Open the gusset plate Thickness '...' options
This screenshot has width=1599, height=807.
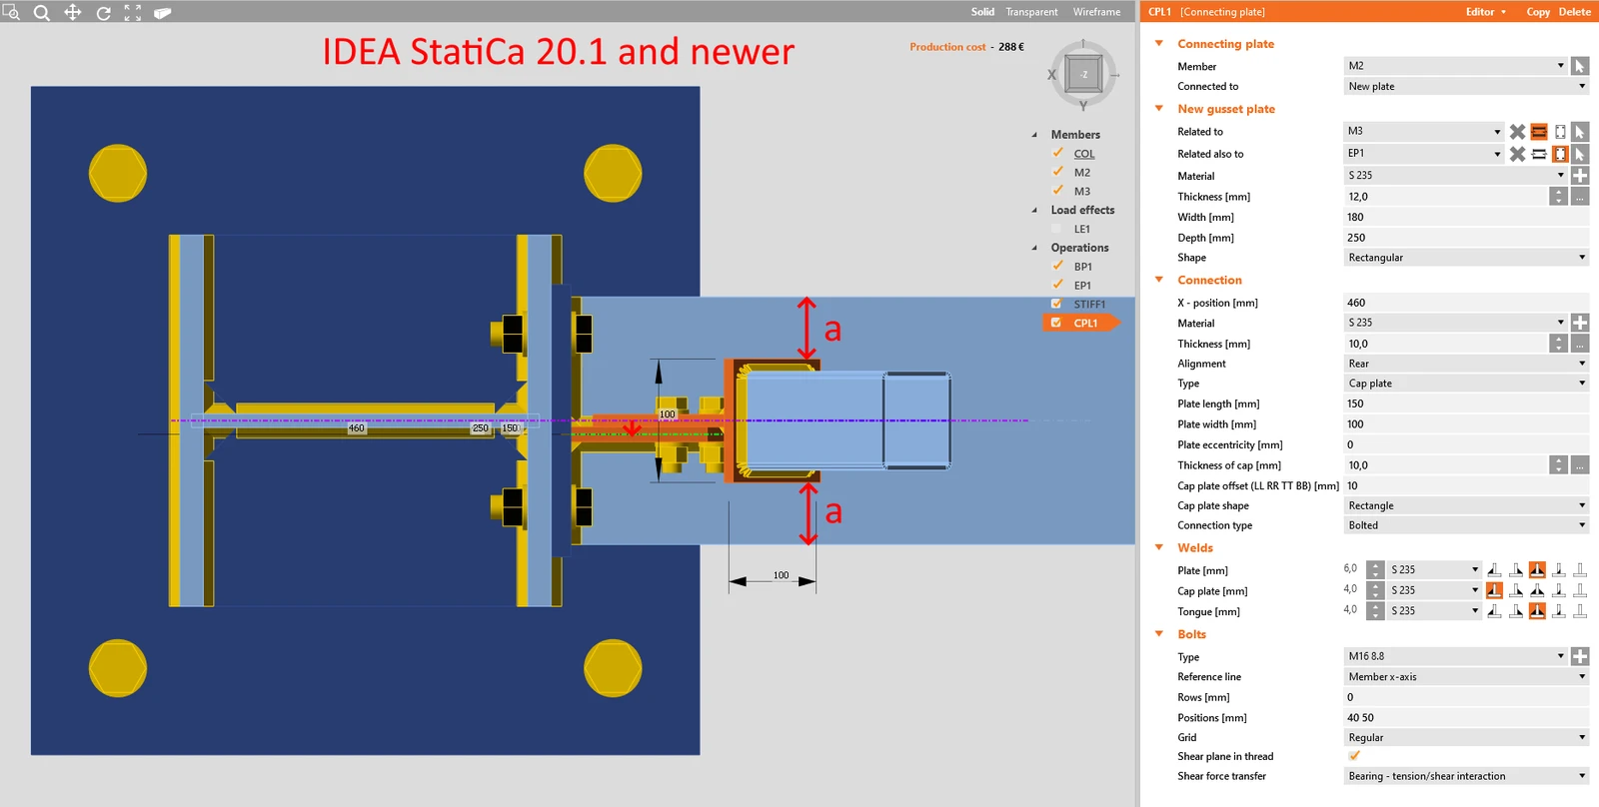pos(1580,197)
